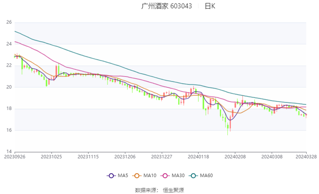Select the 20240308 date axis label

click(272, 156)
